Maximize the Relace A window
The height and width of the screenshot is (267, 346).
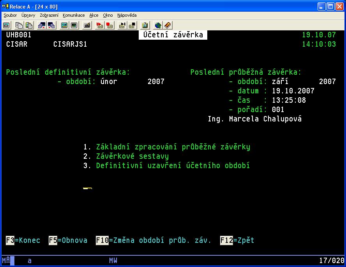(x=330, y=6)
